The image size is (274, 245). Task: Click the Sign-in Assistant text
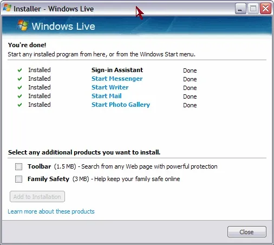[x=117, y=70]
